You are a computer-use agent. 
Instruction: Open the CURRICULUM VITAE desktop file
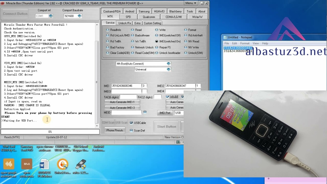coord(63,148)
